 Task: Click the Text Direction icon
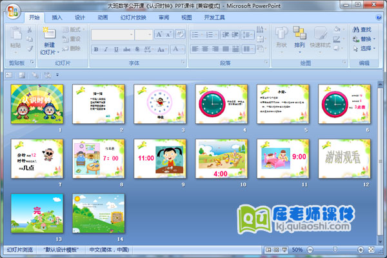pyautogui.click(x=261, y=30)
